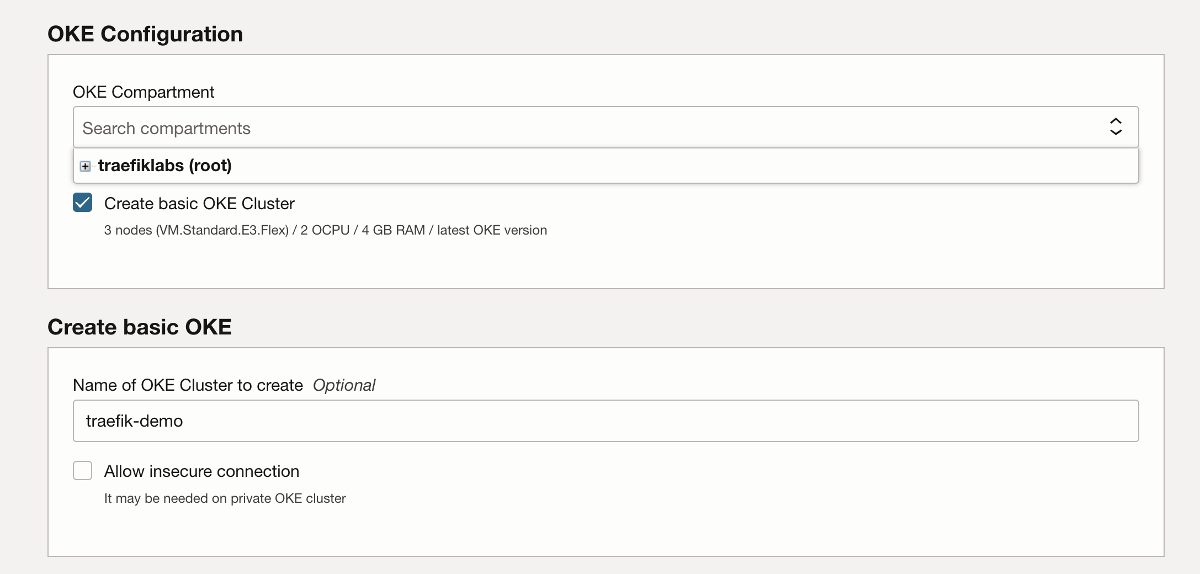The width and height of the screenshot is (1200, 574).
Task: Click the word (root) in compartment list
Action: pyautogui.click(x=210, y=166)
